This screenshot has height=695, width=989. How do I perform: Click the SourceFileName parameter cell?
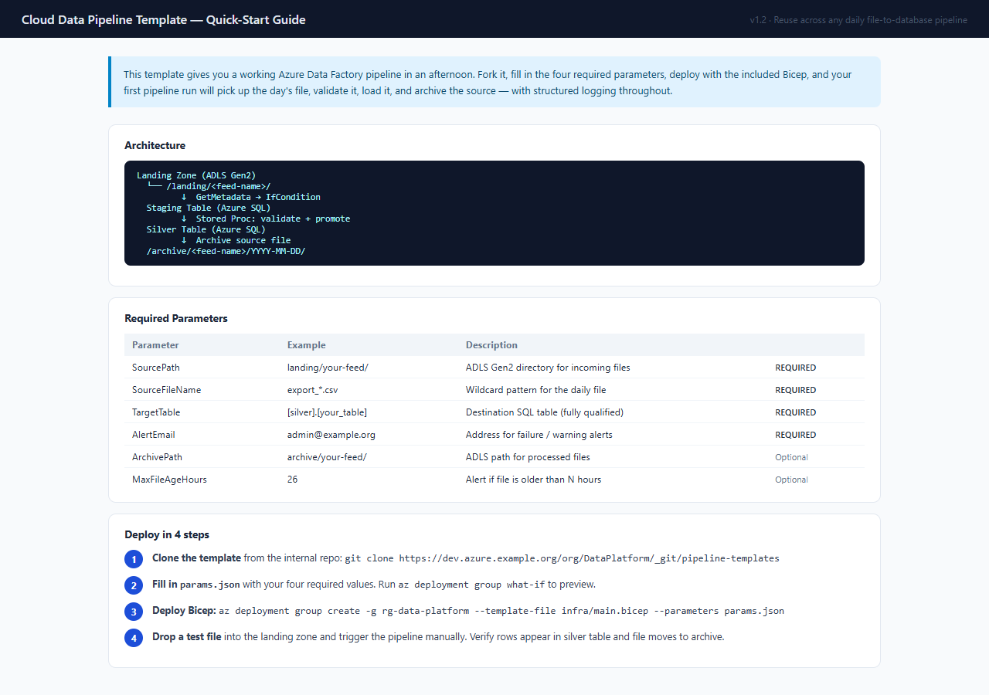(x=166, y=390)
